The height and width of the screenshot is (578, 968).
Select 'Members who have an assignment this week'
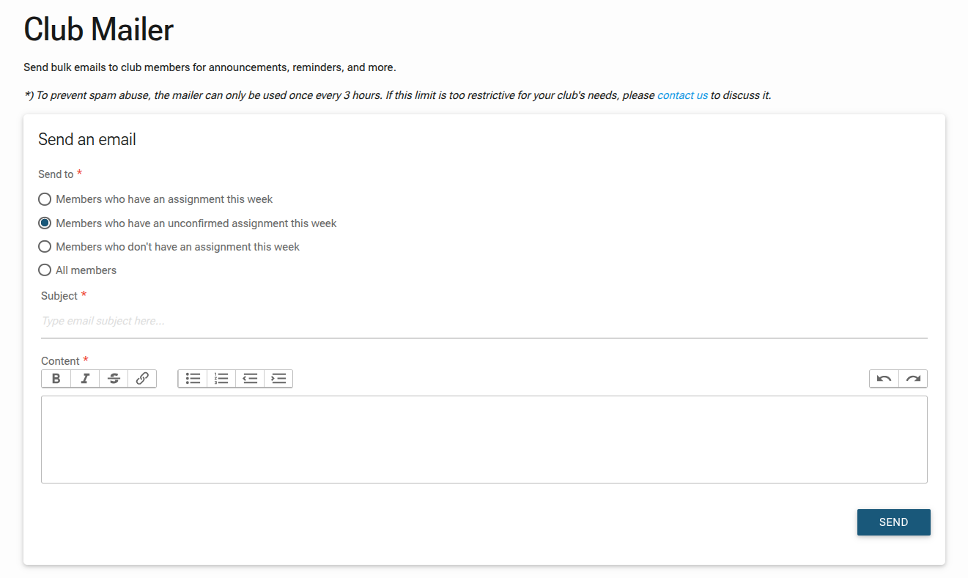pos(45,199)
